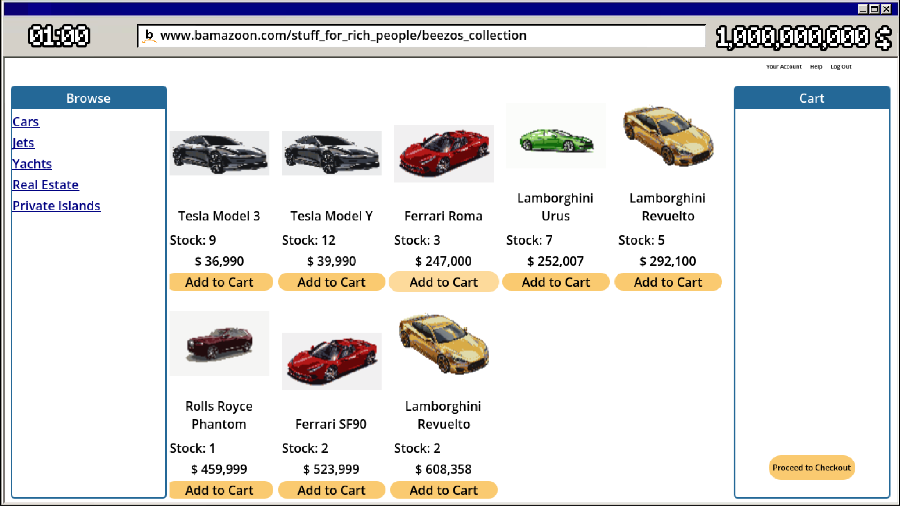Add the Lamborghini Urus to cart
Viewport: 900px width, 506px height.
556,282
